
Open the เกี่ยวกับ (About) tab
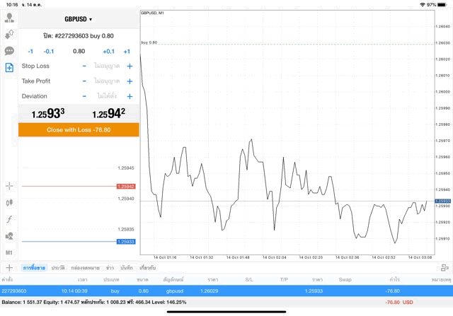click(x=148, y=268)
